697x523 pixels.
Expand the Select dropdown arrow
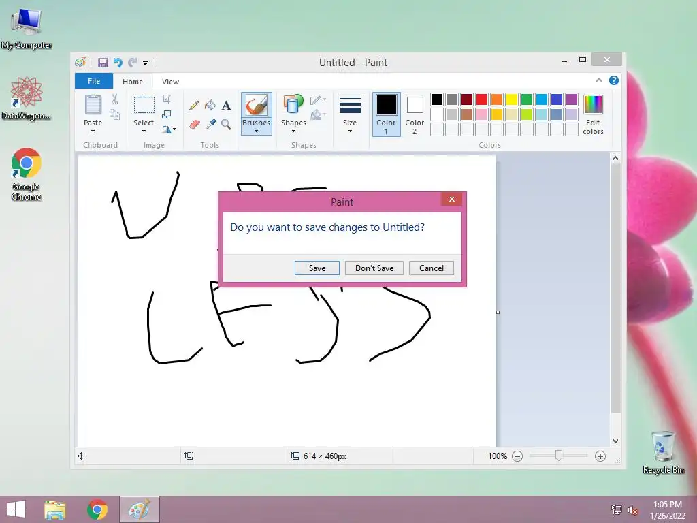tap(144, 131)
